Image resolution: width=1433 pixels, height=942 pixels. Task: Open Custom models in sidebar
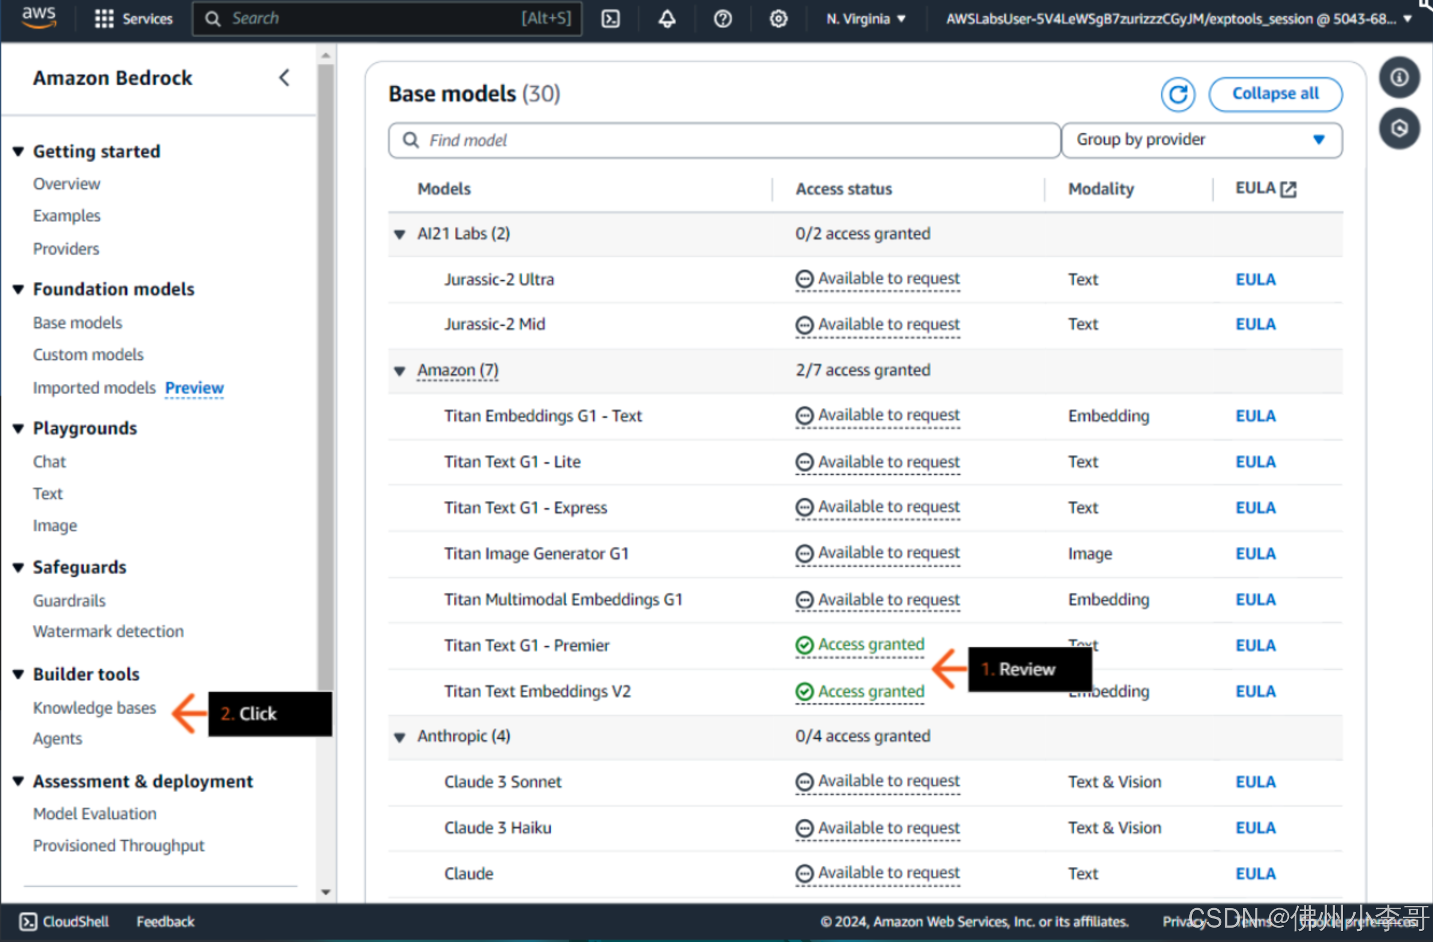88,355
